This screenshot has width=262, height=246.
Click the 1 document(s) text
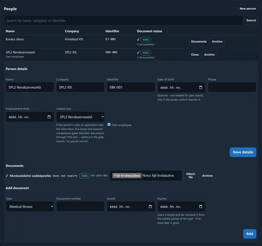(146, 57)
